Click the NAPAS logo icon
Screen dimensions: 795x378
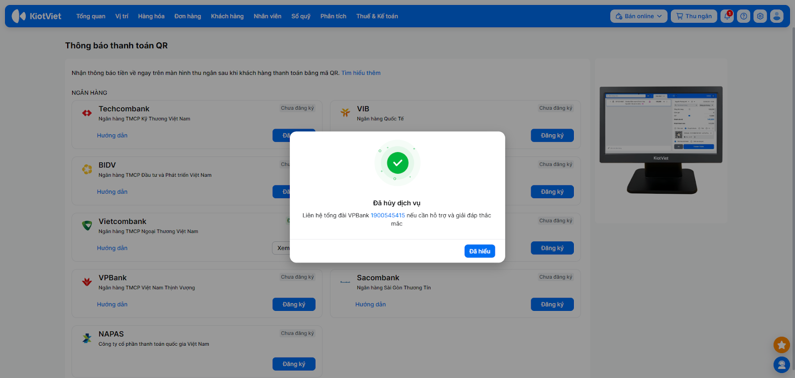87,338
